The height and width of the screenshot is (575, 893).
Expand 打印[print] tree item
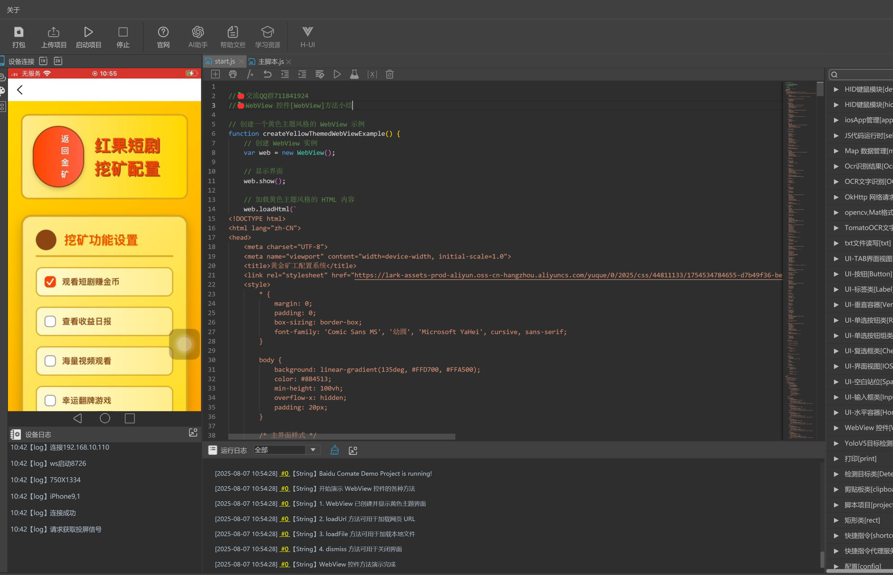pos(836,458)
